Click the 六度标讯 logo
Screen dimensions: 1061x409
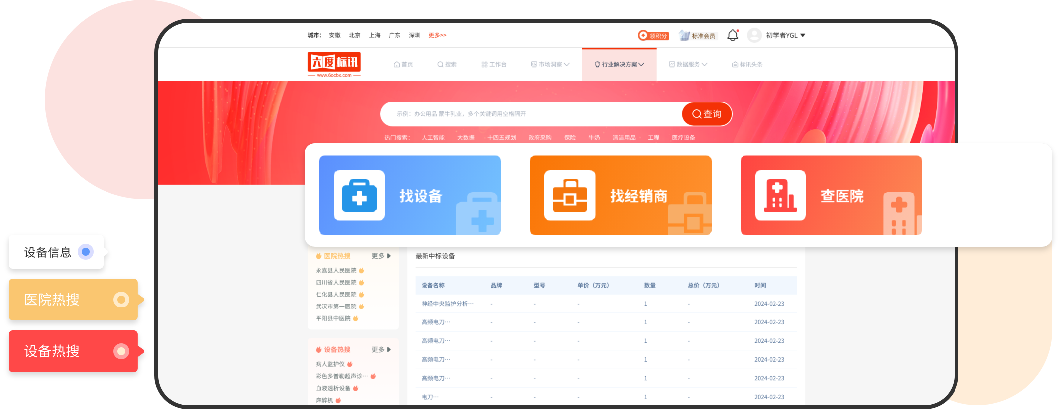[334, 65]
